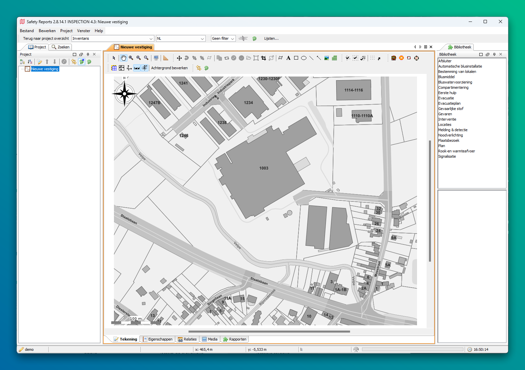The width and height of the screenshot is (525, 370).
Task: Expand the Geen filter dropdown
Action: [x=223, y=38]
